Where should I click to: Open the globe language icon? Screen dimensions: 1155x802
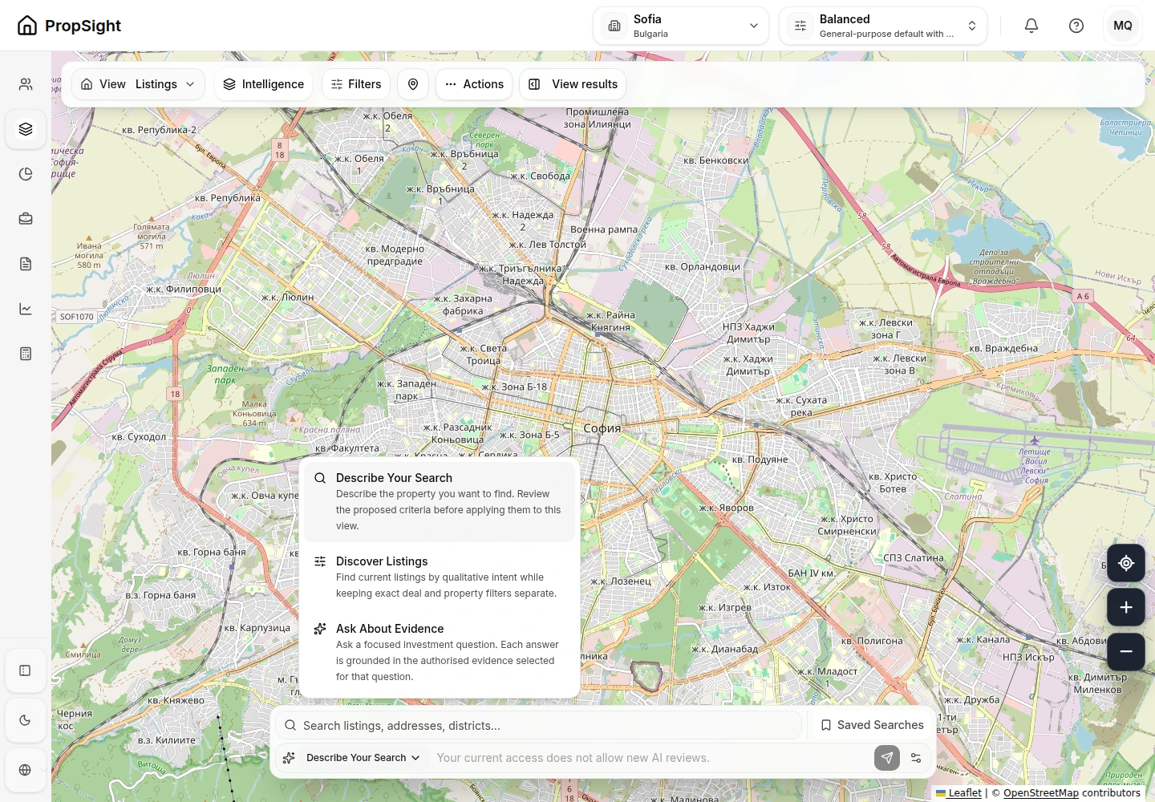[26, 770]
